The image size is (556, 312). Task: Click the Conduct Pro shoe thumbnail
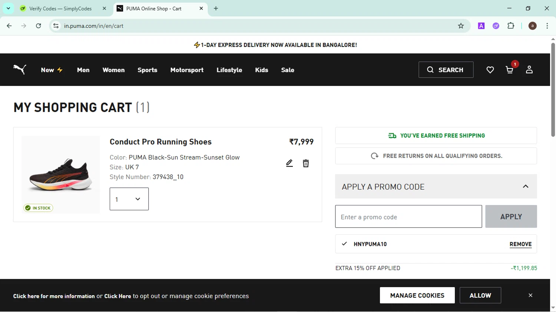click(x=61, y=175)
